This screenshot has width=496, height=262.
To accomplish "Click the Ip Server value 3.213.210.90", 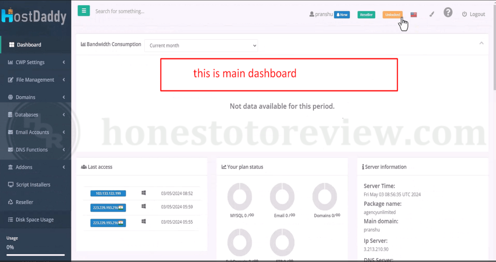I will [x=376, y=249].
